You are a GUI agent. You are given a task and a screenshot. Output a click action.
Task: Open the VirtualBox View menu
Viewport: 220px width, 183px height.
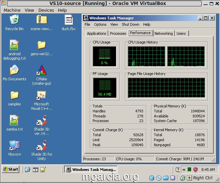(29, 10)
